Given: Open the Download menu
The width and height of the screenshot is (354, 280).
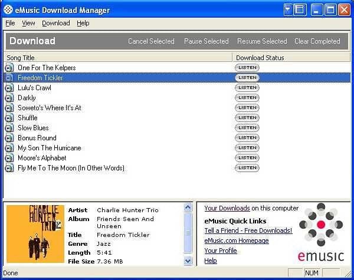Looking at the screenshot, I should pos(56,23).
